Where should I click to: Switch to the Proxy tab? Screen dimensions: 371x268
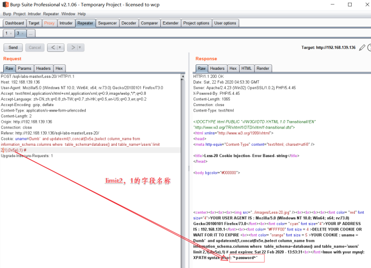coord(49,23)
